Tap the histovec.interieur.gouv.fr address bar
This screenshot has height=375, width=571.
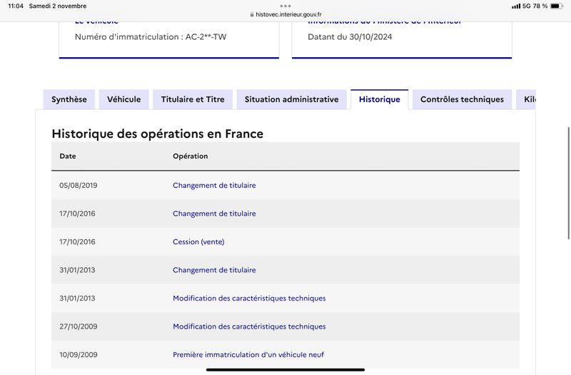point(285,14)
